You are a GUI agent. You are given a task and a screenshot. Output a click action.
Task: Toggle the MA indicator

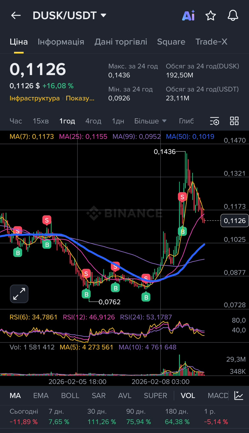(15, 395)
